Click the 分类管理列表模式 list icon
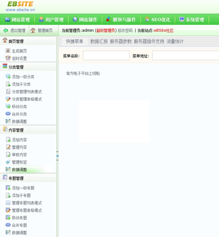The image size is (219, 237). 8,91
